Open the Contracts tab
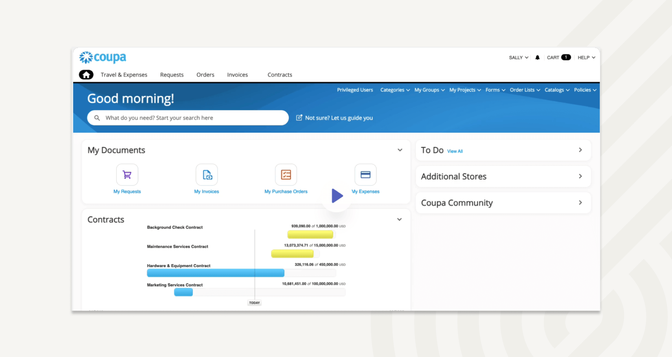 pos(280,75)
